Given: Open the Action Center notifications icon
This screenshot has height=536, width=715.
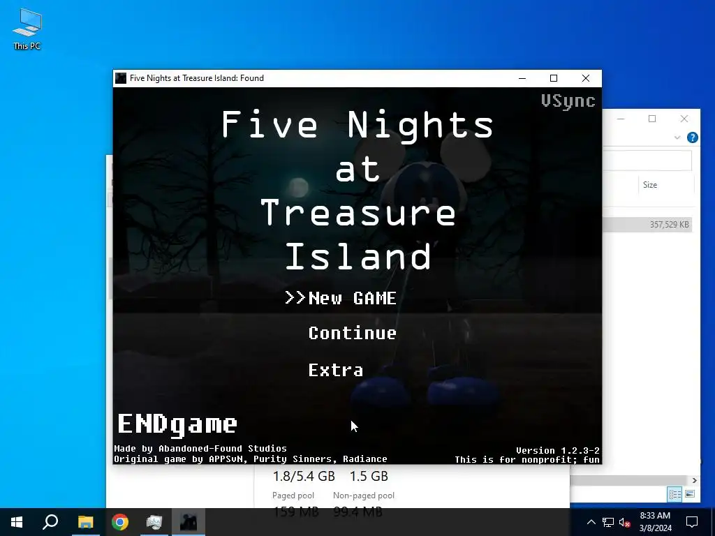Looking at the screenshot, I should pos(692,522).
